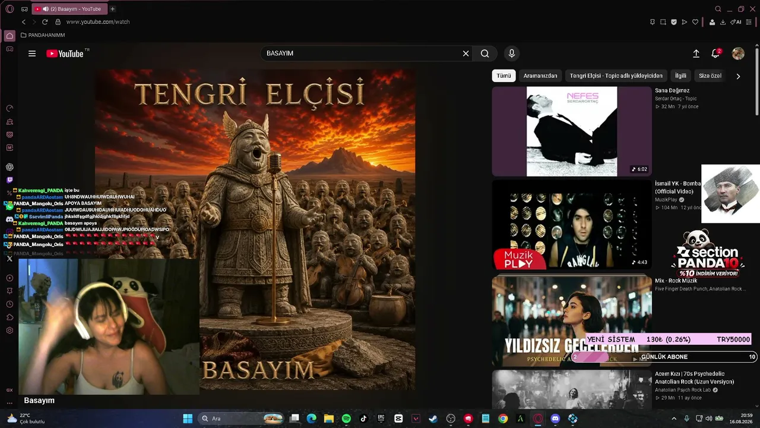Screen dimensions: 760x428
Task: Open Opera tab search magnifier
Action: [x=718, y=9]
